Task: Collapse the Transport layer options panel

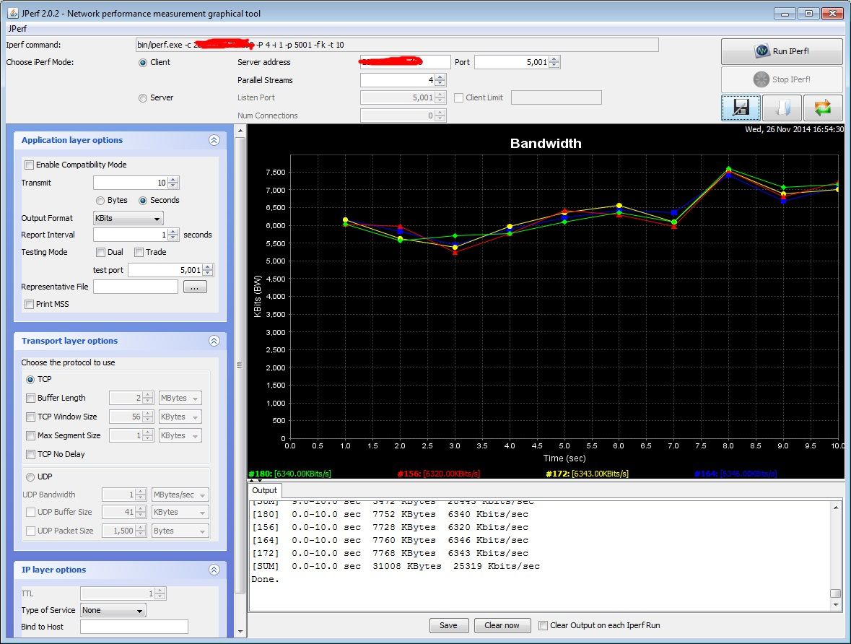Action: tap(214, 341)
